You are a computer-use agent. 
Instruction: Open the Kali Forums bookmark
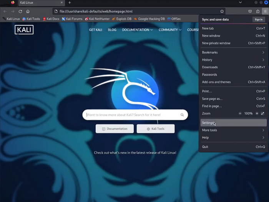[72, 19]
